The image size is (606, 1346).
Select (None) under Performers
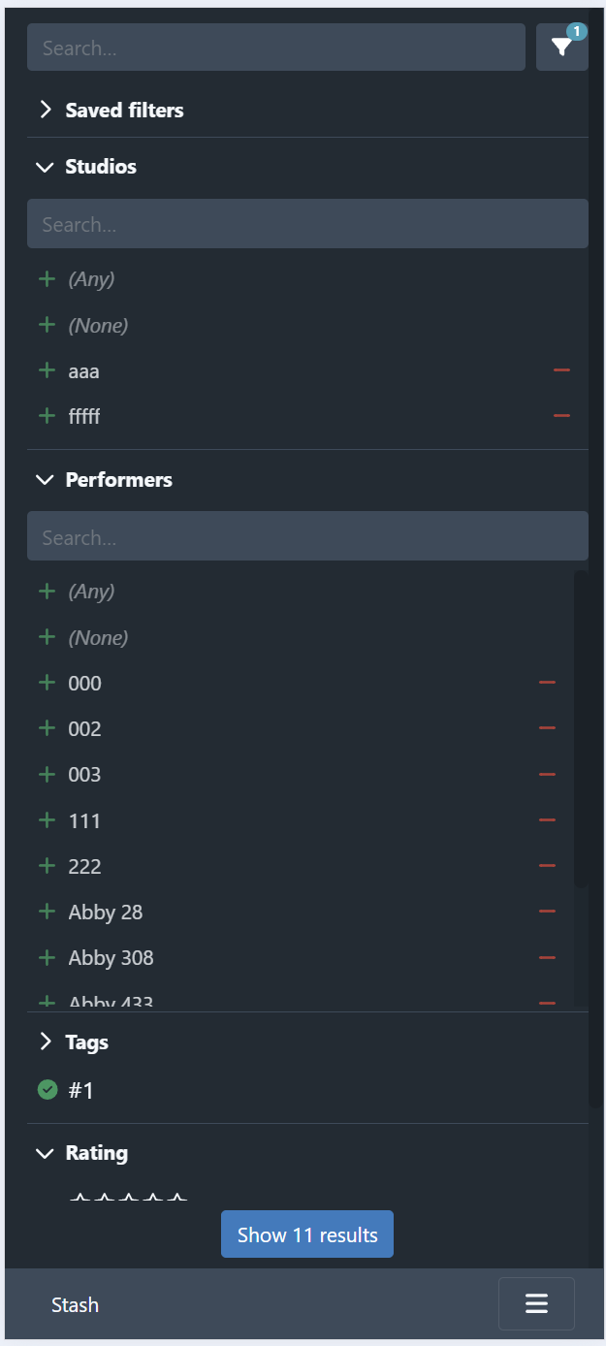point(98,637)
